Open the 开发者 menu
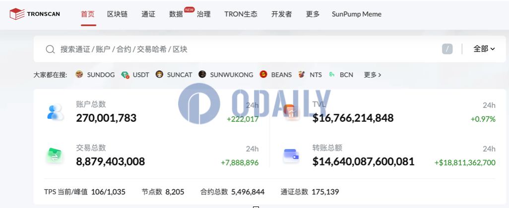 pos(281,14)
